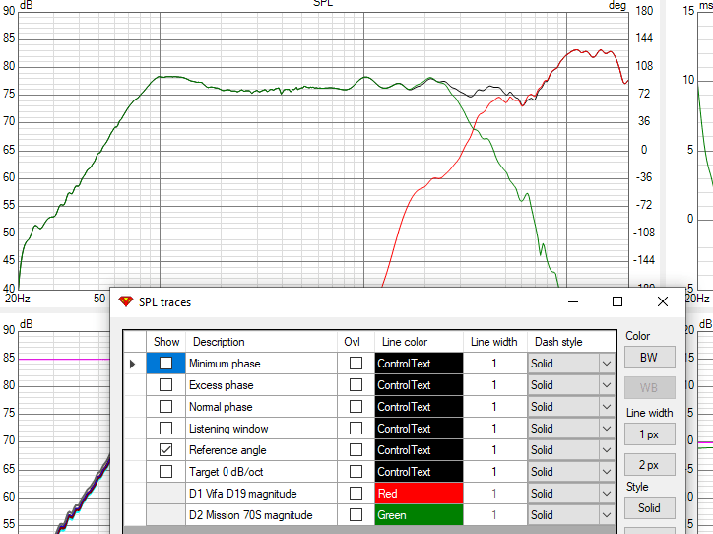Enable Show for Normal phase trace

pyautogui.click(x=166, y=406)
